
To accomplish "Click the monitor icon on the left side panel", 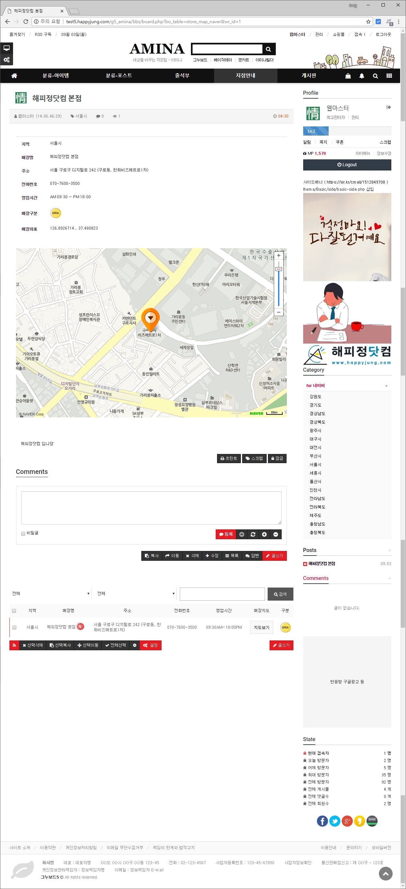I will (x=7, y=48).
